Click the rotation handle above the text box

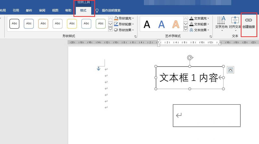(x=190, y=58)
